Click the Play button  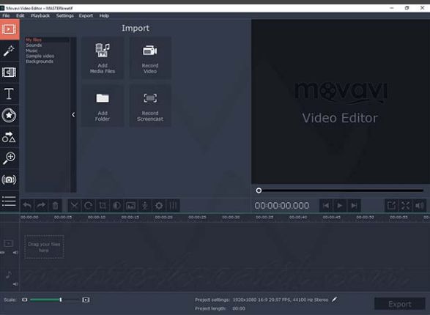(x=340, y=205)
